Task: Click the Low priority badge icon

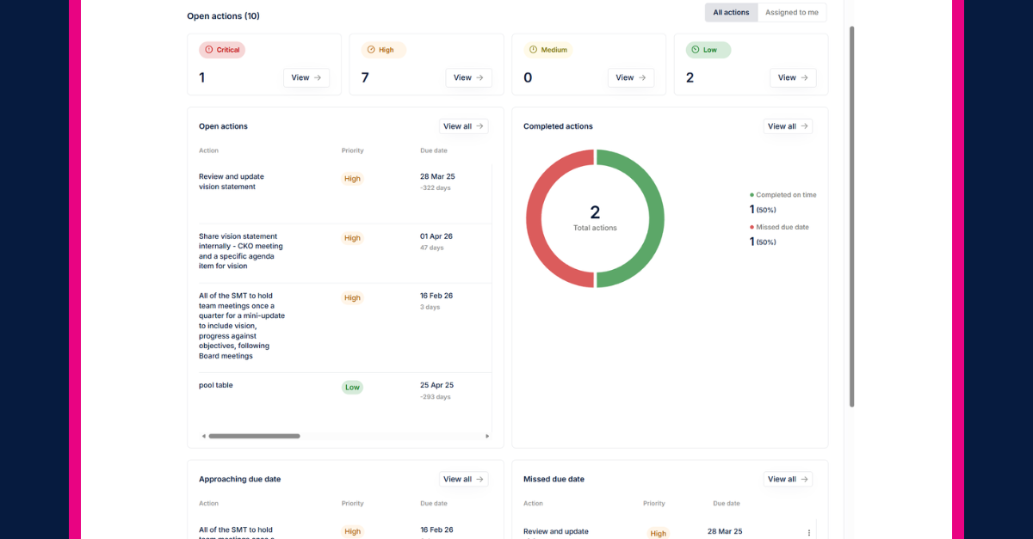Action: pos(696,50)
